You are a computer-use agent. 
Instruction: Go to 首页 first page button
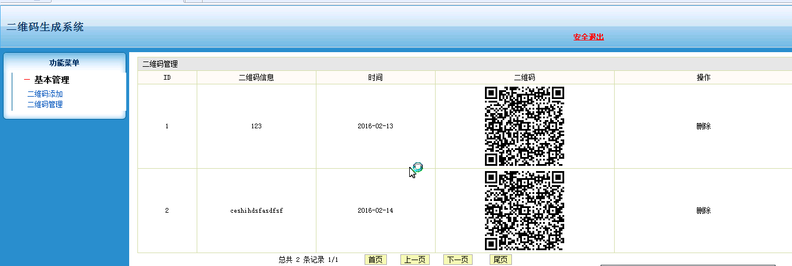click(x=376, y=260)
